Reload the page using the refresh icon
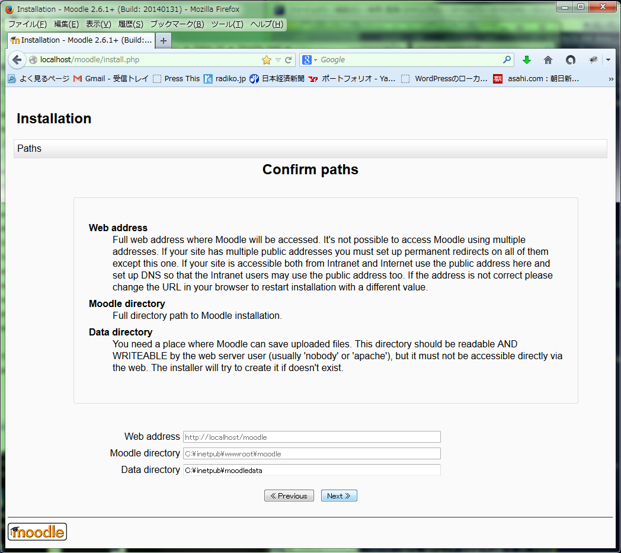The image size is (621, 553). (289, 60)
